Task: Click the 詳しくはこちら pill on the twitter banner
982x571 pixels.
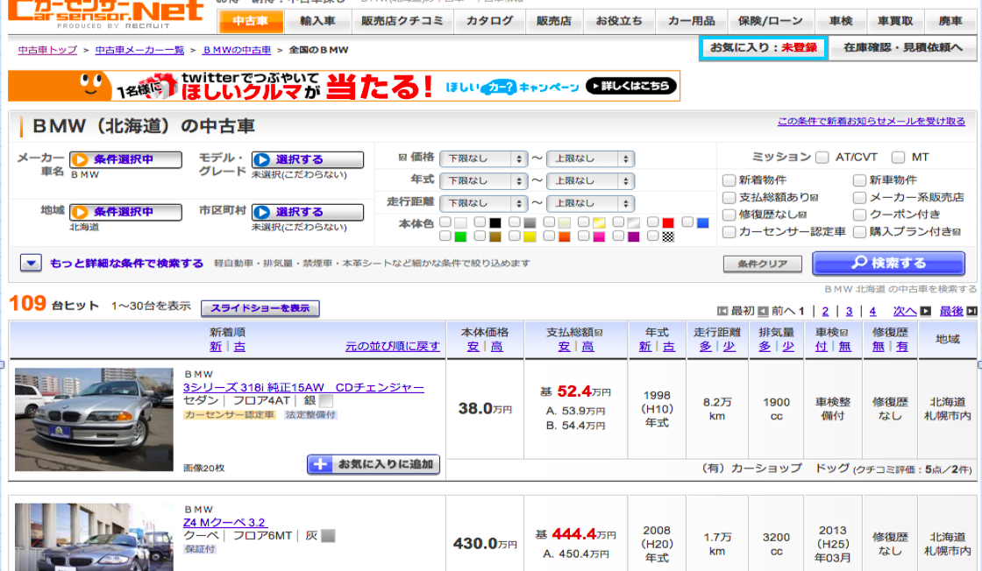Action: [x=631, y=86]
